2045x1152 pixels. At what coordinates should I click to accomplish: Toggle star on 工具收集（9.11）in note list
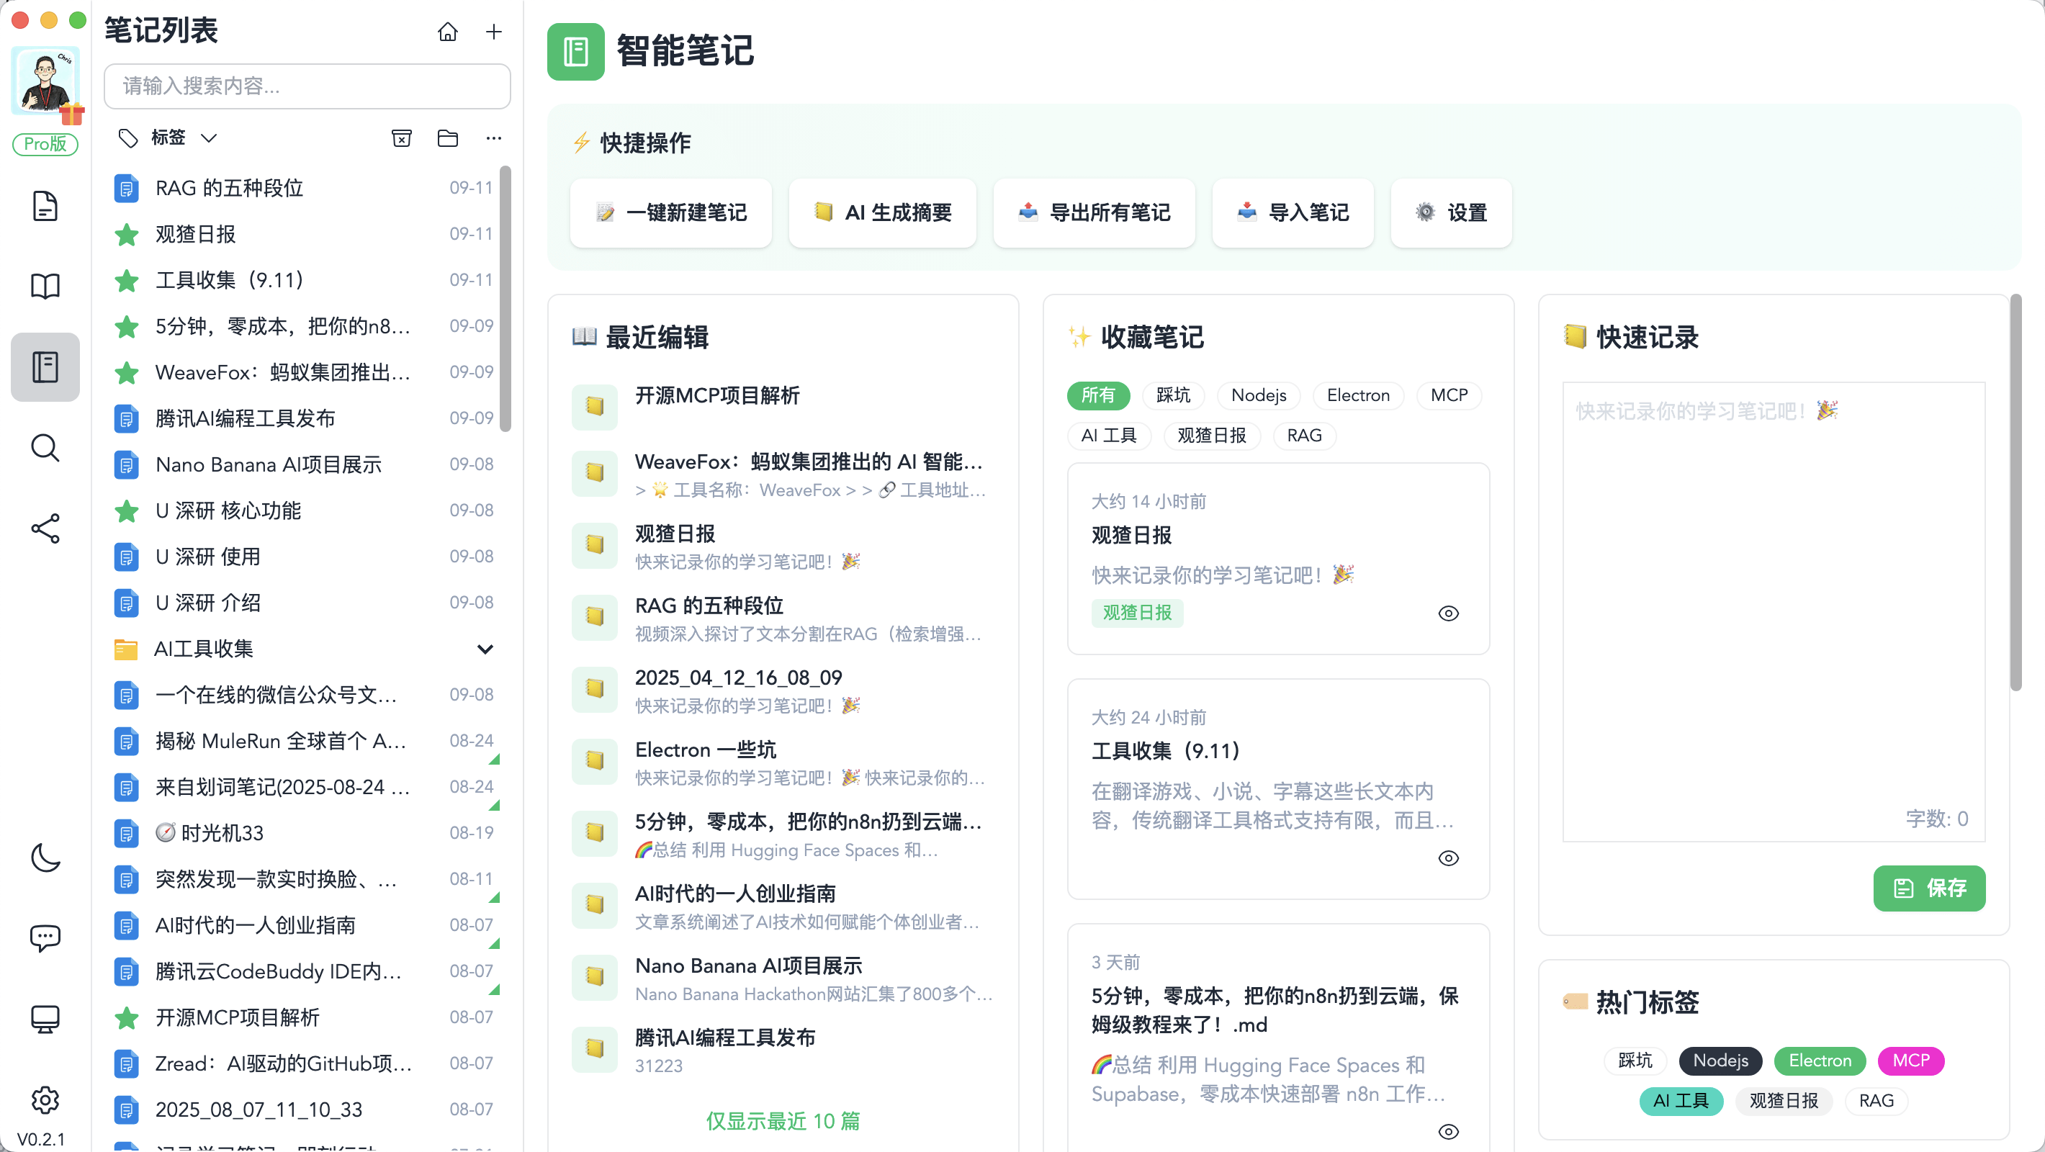point(126,281)
